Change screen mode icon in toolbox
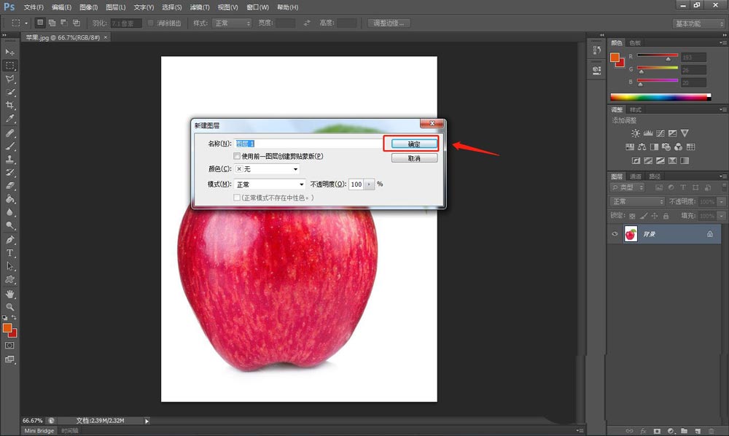The width and height of the screenshot is (729, 436). pos(9,359)
